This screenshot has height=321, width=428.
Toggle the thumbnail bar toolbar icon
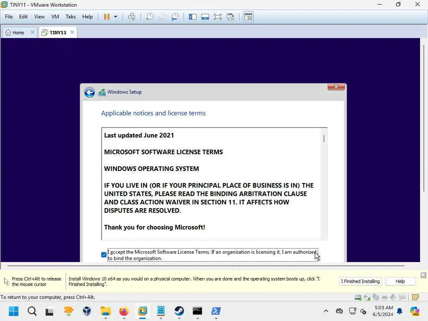205,17
